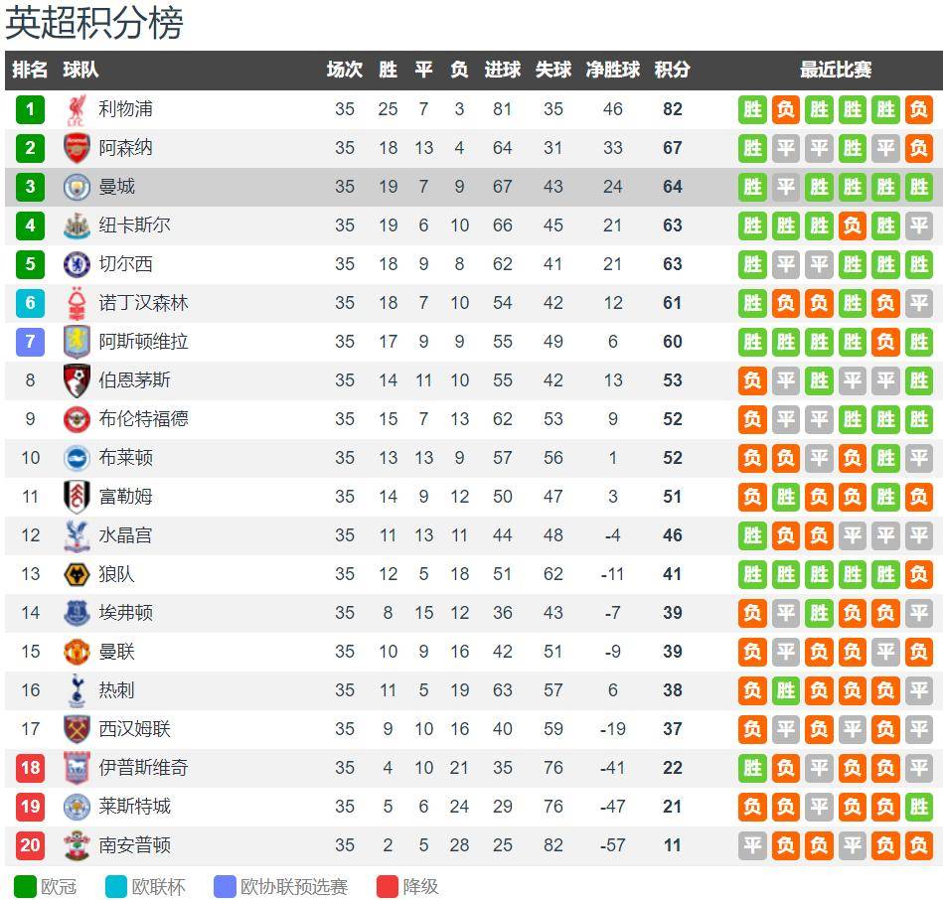This screenshot has width=943, height=900.
Task: Click Liverpool's first recent match 胜 badge
Action: (x=752, y=110)
